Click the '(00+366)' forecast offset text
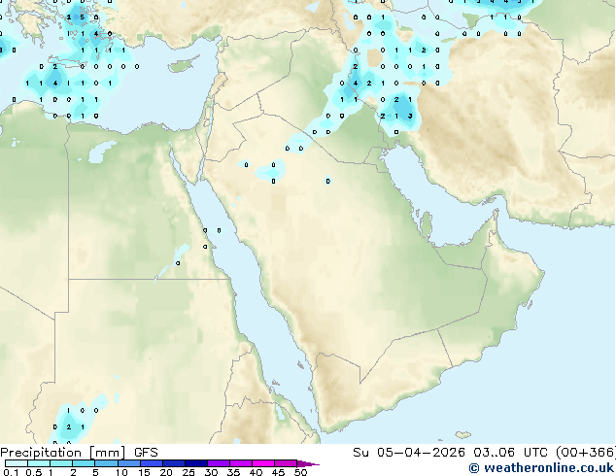This screenshot has height=476, width=616. point(585,453)
